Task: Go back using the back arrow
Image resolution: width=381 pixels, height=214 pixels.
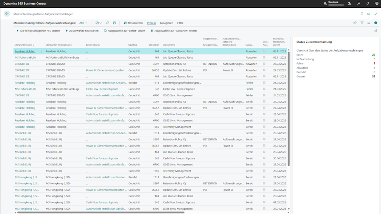Action: 7,14
